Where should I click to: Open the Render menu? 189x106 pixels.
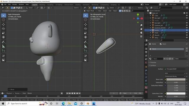14,4
